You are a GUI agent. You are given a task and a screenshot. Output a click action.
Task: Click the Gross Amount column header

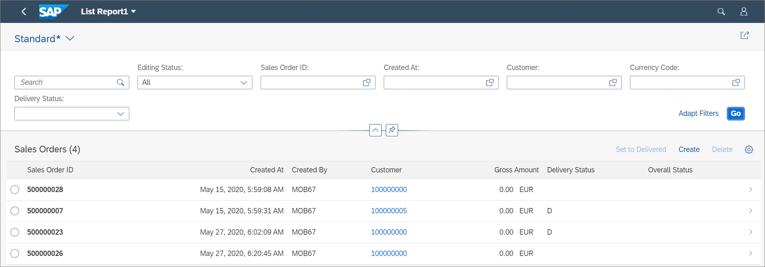click(516, 170)
